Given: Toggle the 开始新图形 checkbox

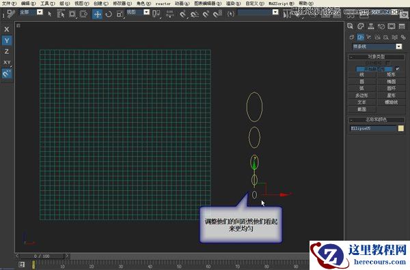Looking at the screenshot, I should tap(397, 69).
